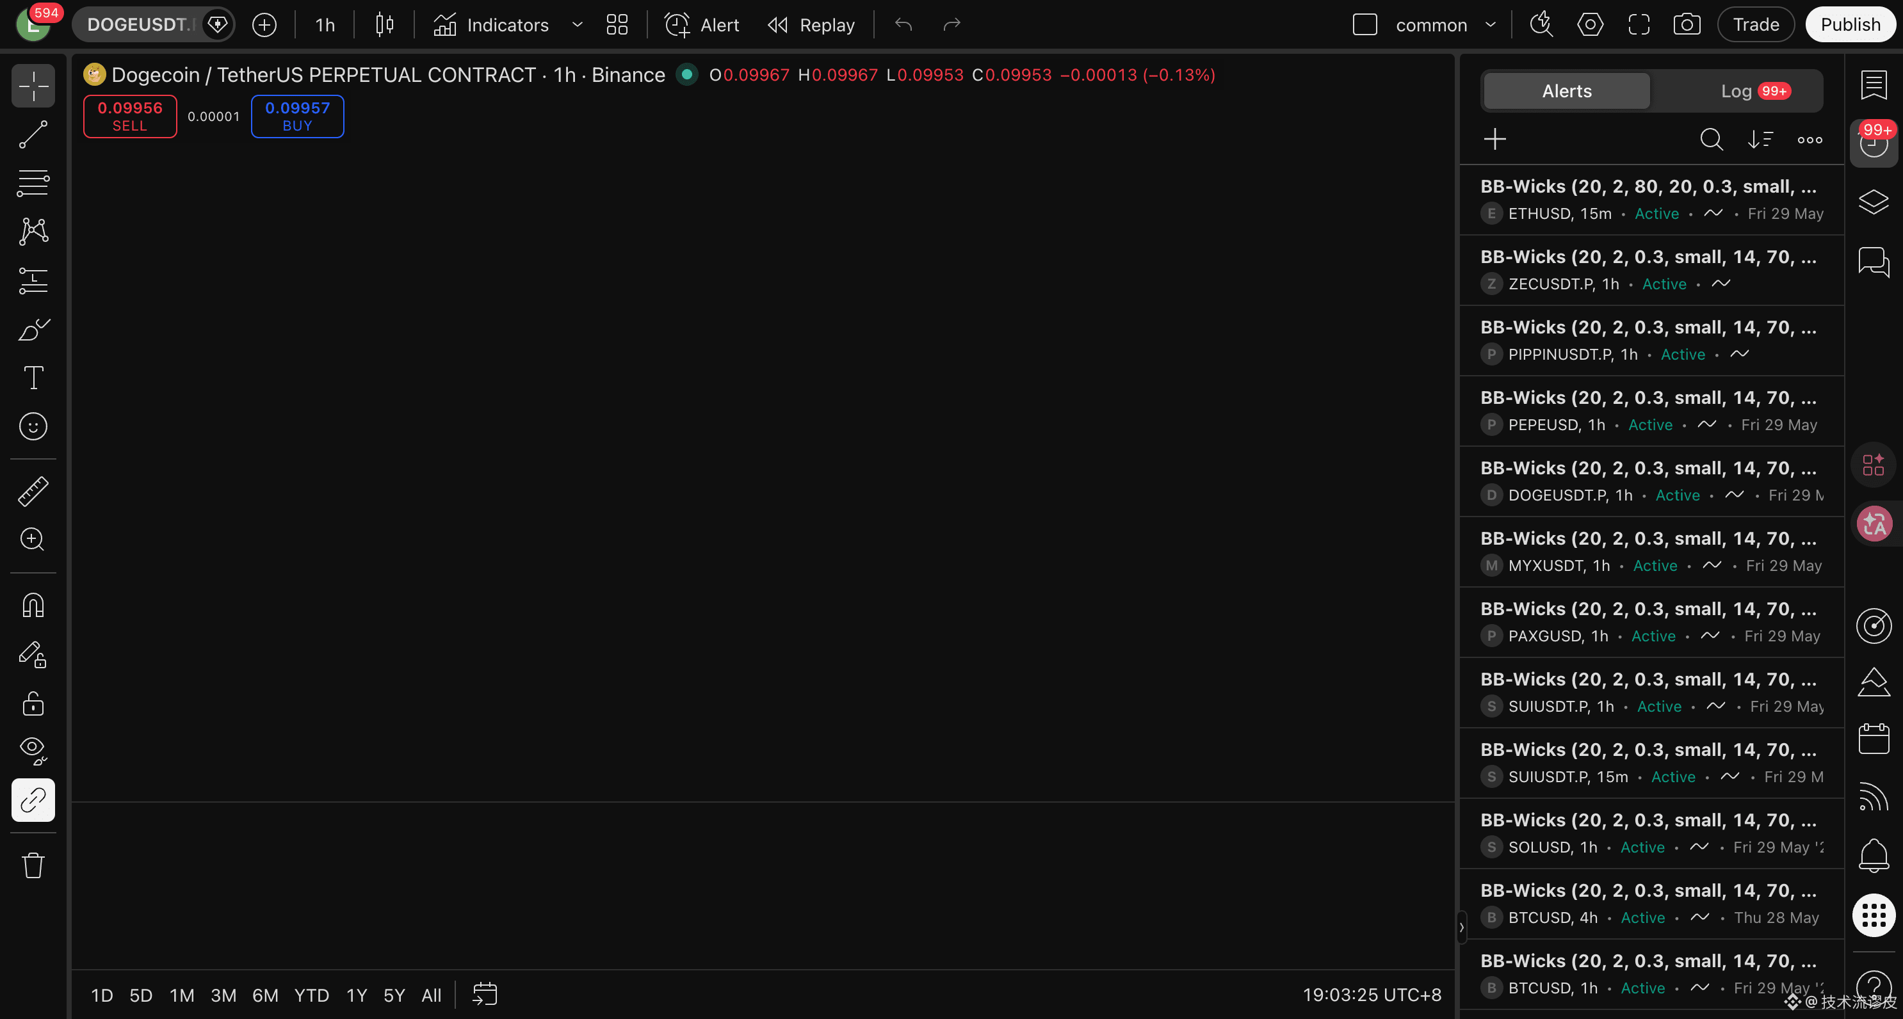
Task: Select the trend line drawing tool
Action: pos(33,134)
